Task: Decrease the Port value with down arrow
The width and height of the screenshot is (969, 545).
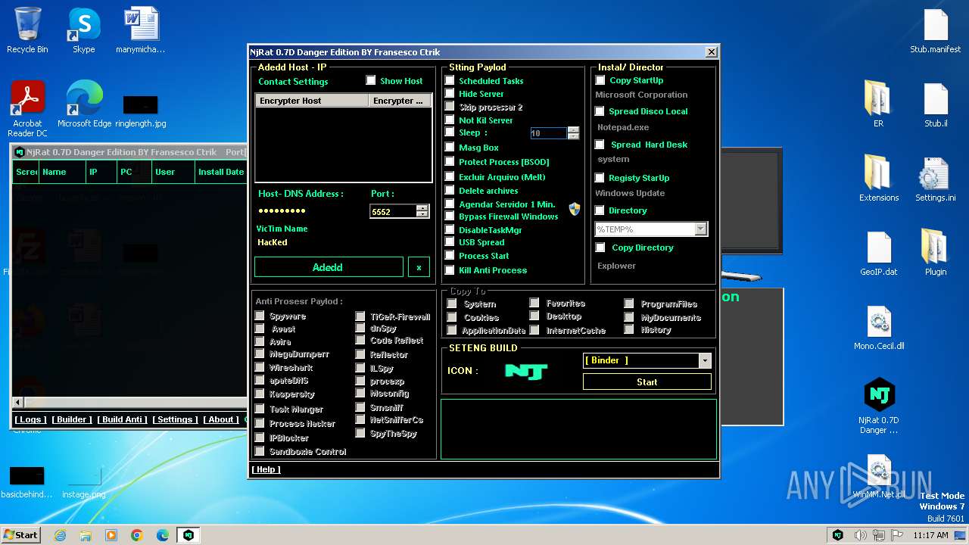Action: coord(422,215)
